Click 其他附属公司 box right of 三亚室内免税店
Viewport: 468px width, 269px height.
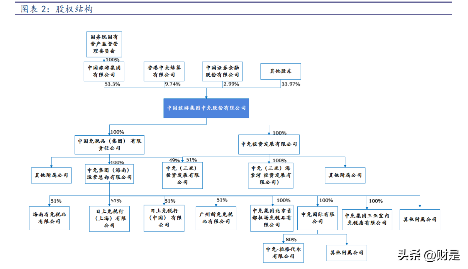(x=420, y=219)
